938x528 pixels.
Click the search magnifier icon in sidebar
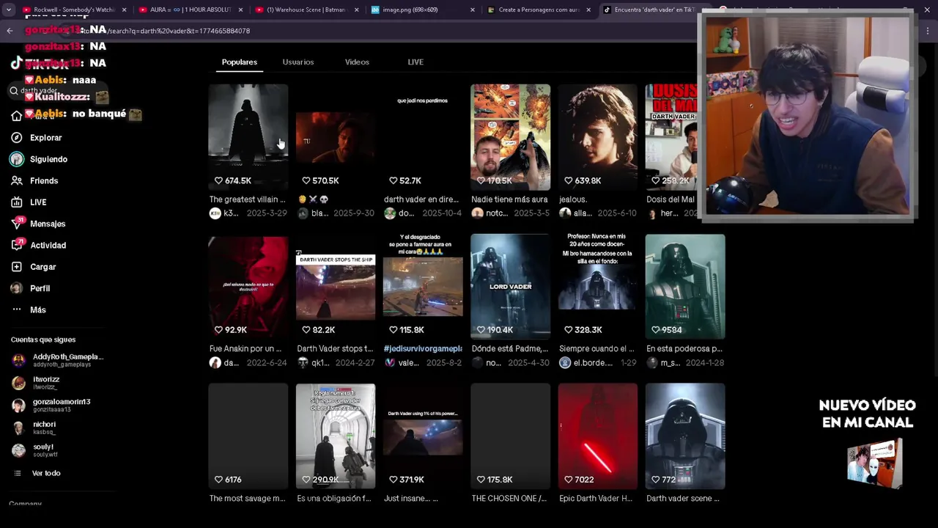click(14, 91)
